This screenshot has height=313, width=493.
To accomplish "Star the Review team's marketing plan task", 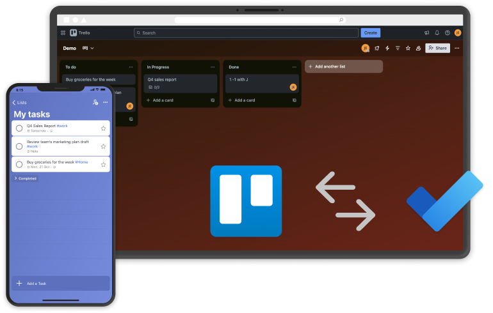I will pyautogui.click(x=103, y=146).
